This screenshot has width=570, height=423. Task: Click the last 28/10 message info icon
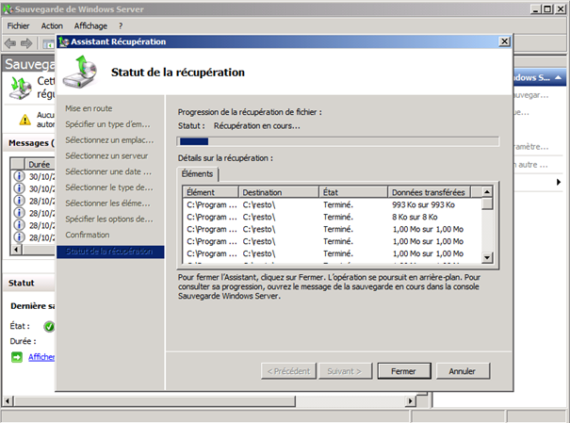pos(19,237)
